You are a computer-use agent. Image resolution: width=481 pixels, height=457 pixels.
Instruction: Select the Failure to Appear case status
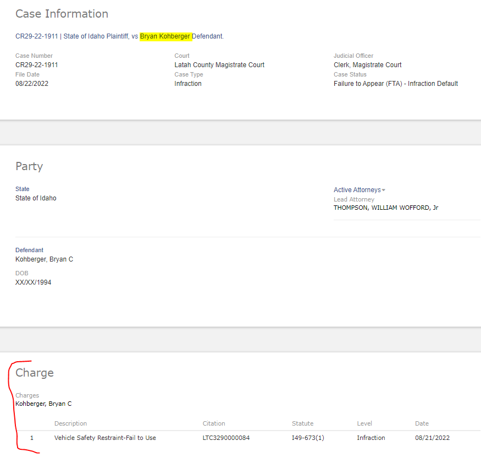[395, 84]
